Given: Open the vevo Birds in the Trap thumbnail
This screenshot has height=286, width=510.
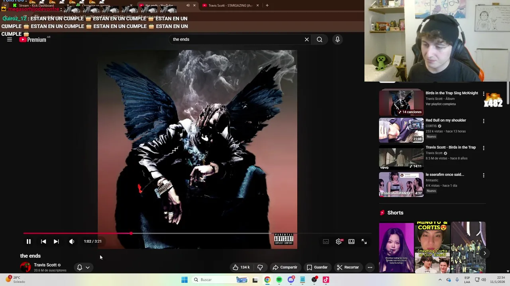Looking at the screenshot, I should [x=401, y=157].
